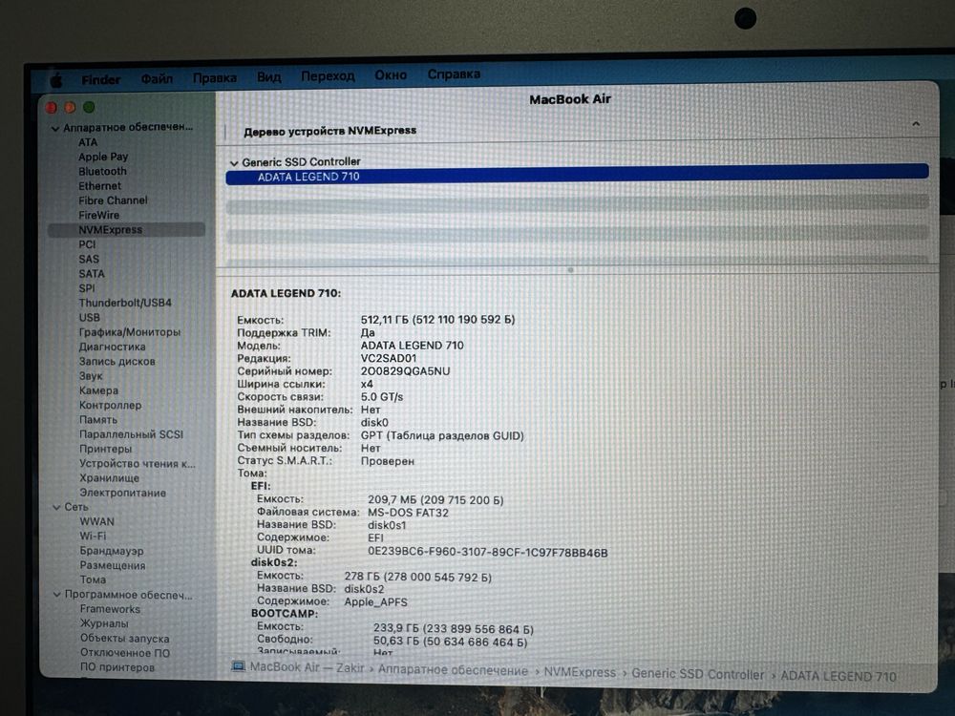
Task: Select Wi-Fi in the sidebar
Action: pos(93,537)
